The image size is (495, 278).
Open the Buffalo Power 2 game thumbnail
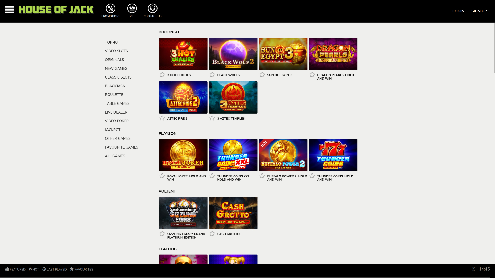click(283, 155)
